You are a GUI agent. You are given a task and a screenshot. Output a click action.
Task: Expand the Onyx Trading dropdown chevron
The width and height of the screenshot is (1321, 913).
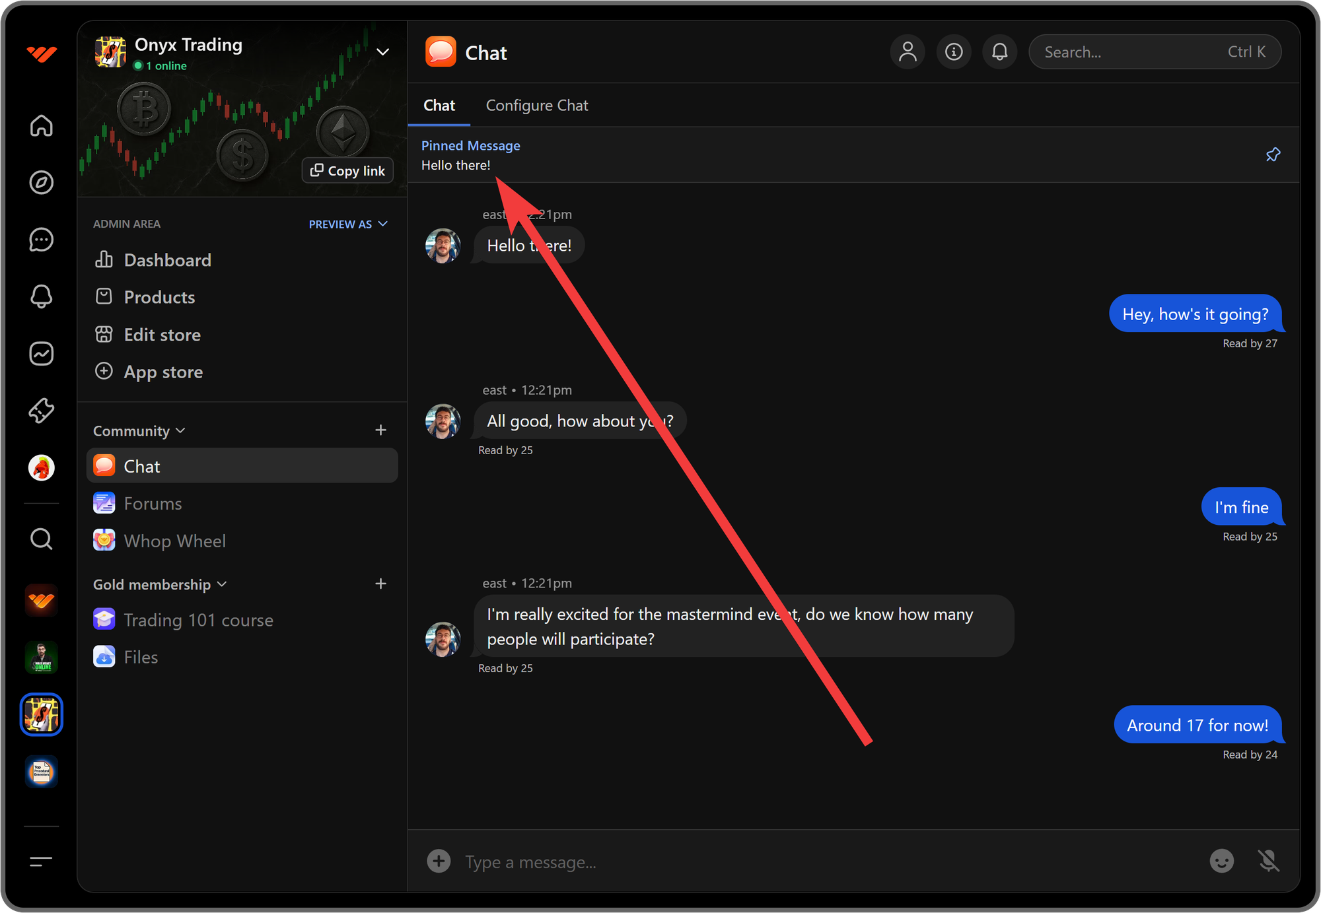382,52
